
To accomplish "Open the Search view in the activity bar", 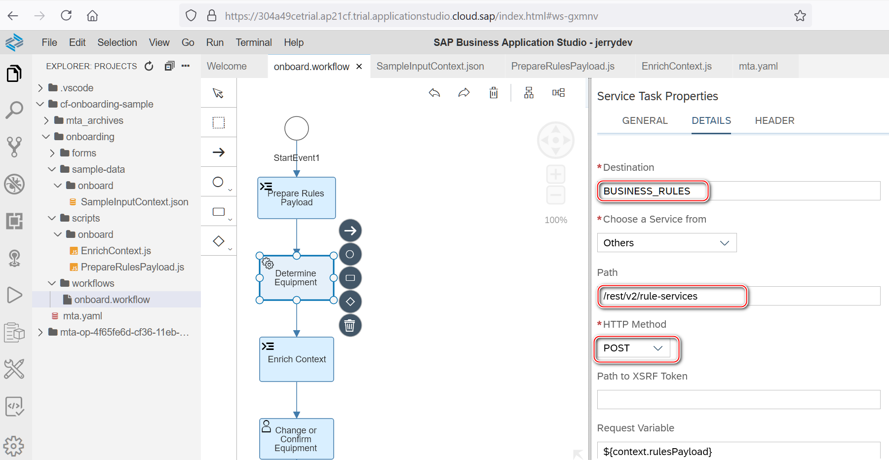I will tap(15, 110).
